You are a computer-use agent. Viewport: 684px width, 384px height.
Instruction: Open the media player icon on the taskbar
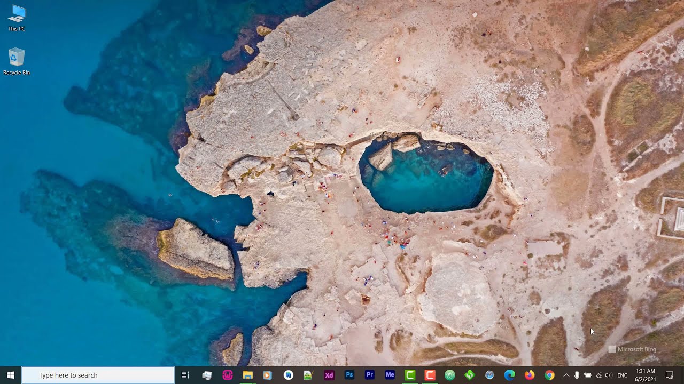coord(268,375)
